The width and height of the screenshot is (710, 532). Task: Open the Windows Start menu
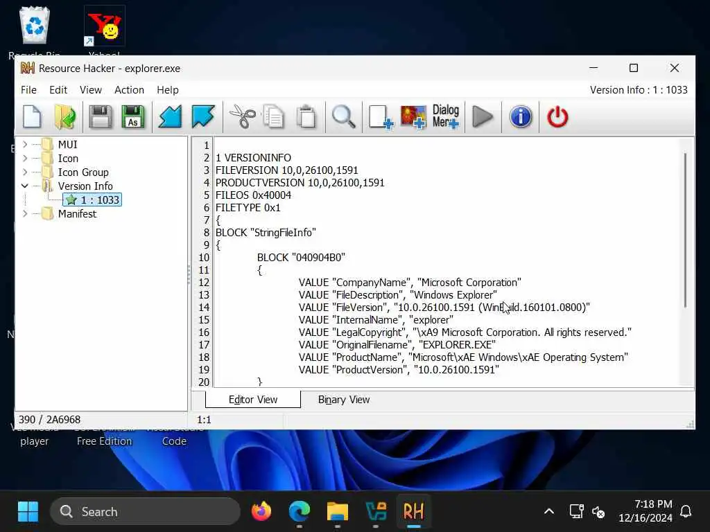click(x=28, y=512)
